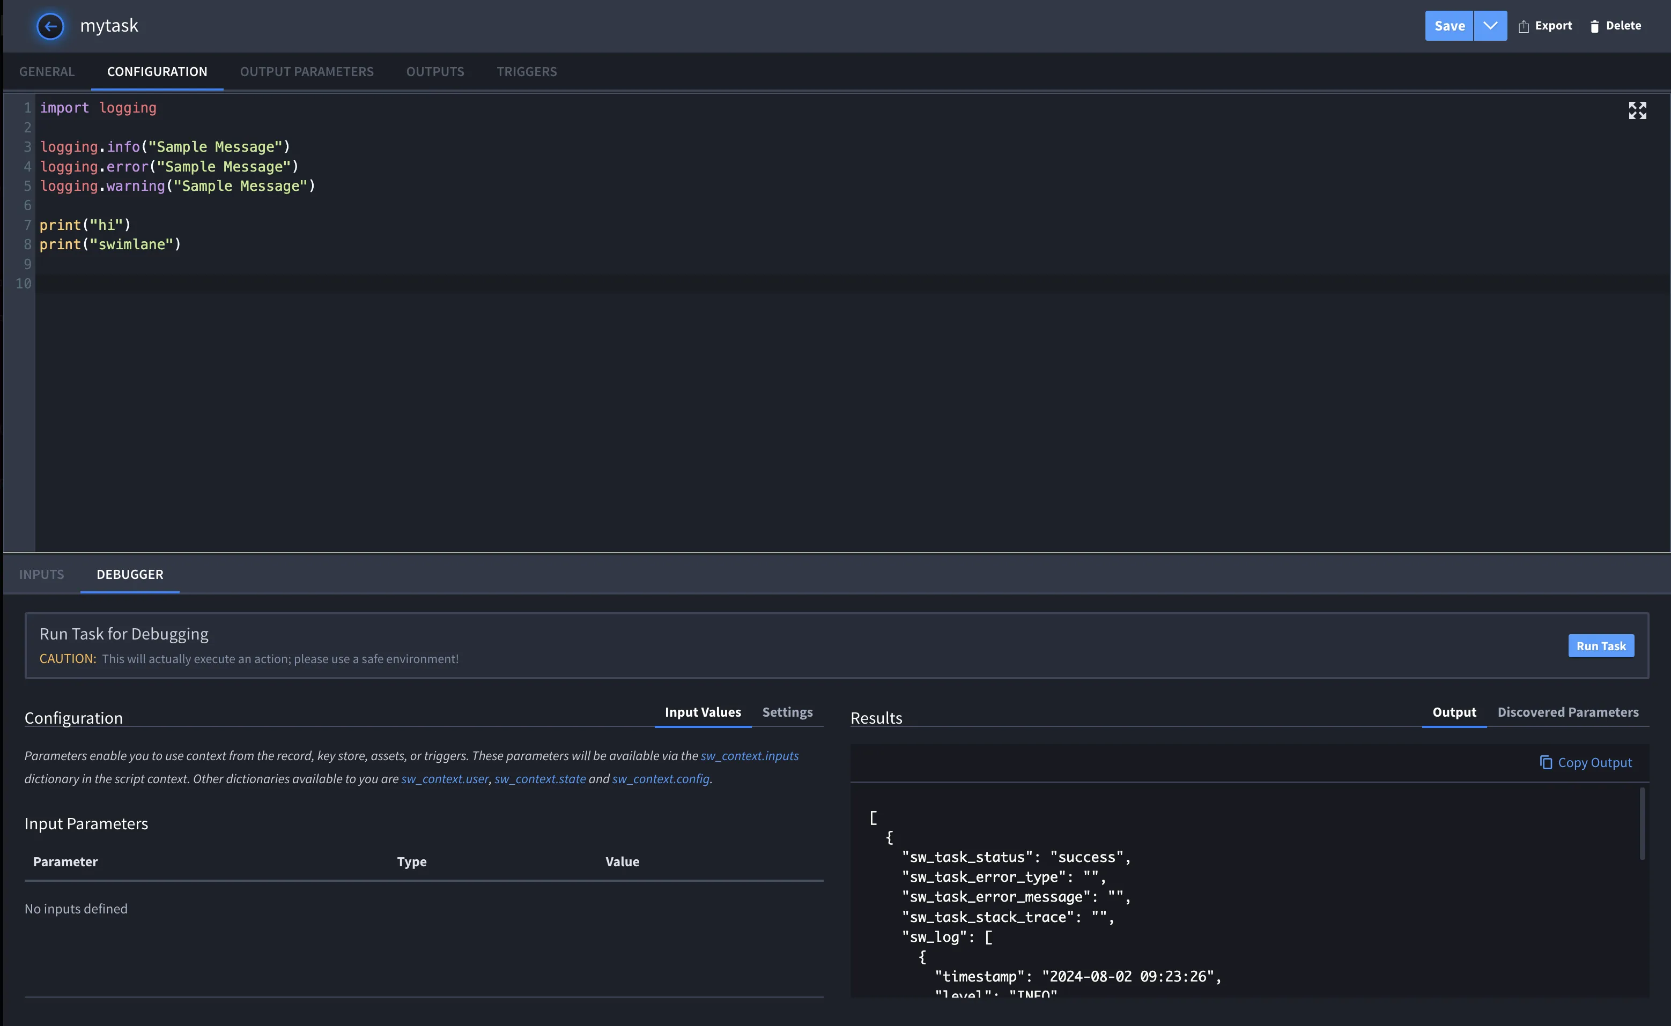
Task: Select the CONFIGURATION tab
Action: click(157, 71)
